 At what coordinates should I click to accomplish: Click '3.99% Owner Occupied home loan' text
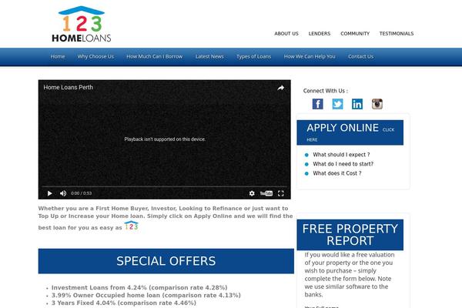(x=146, y=295)
